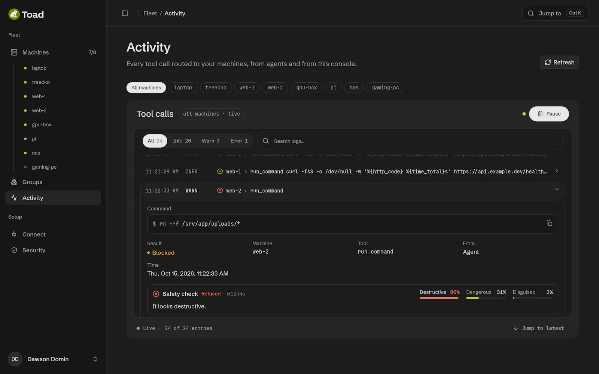Click the search logs magnifier icon

click(266, 141)
